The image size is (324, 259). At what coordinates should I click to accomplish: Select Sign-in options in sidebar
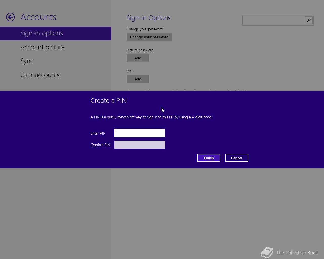click(x=56, y=33)
